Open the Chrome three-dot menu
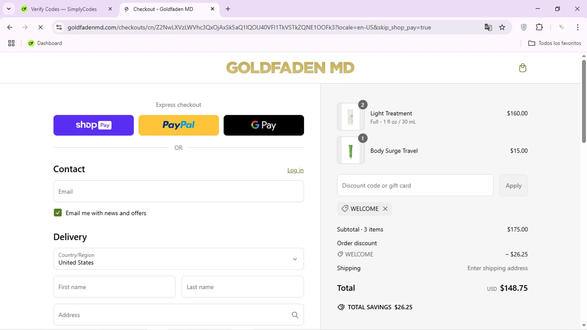This screenshot has width=587, height=330. point(578,27)
